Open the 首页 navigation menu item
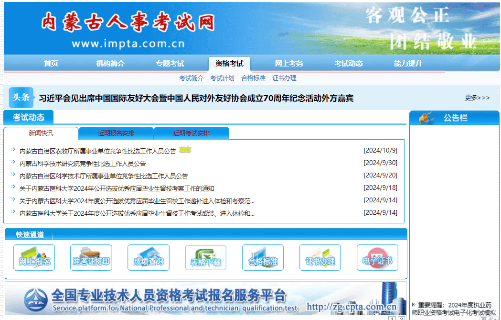Screen dimensions: 501x320 click(51, 64)
